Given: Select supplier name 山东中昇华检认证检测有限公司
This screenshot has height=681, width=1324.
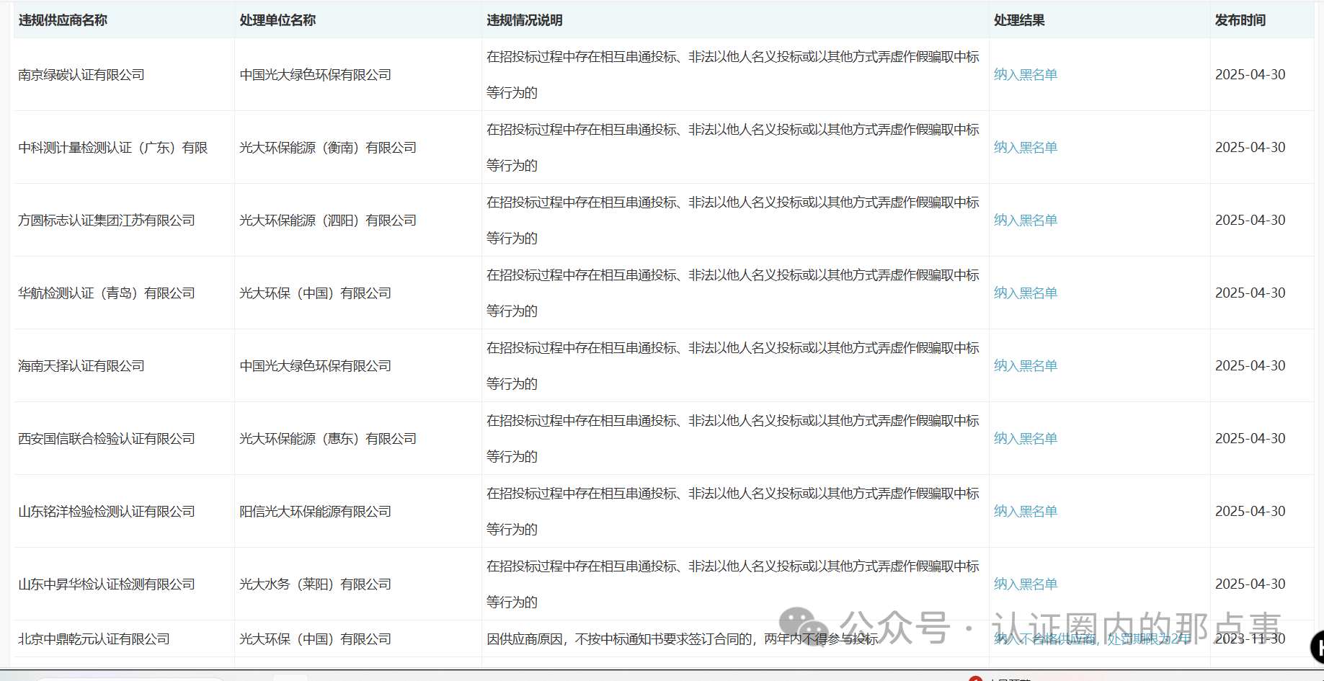Looking at the screenshot, I should [x=107, y=584].
